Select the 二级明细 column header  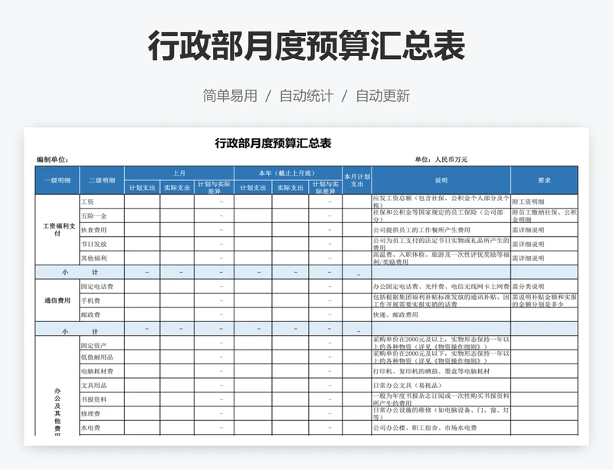pos(101,180)
